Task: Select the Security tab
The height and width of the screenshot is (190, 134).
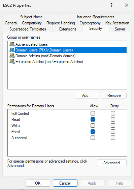Action: [x=96, y=28]
